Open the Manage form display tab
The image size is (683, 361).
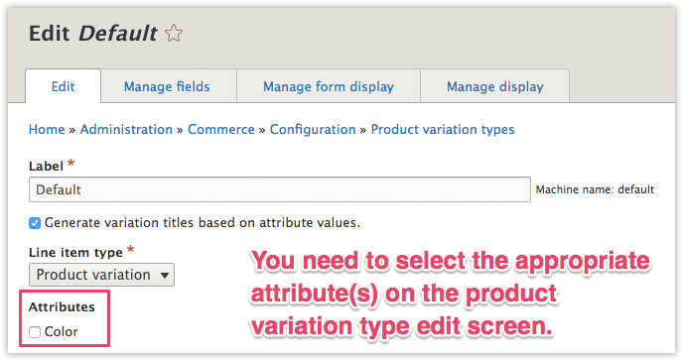tap(329, 86)
